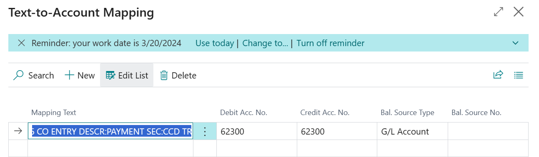
Task: Click the empty Bal. Source No. cell
Action: pyautogui.click(x=488, y=131)
